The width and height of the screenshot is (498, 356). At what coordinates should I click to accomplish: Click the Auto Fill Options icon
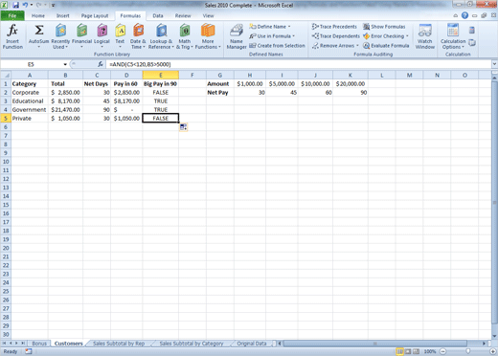183,127
